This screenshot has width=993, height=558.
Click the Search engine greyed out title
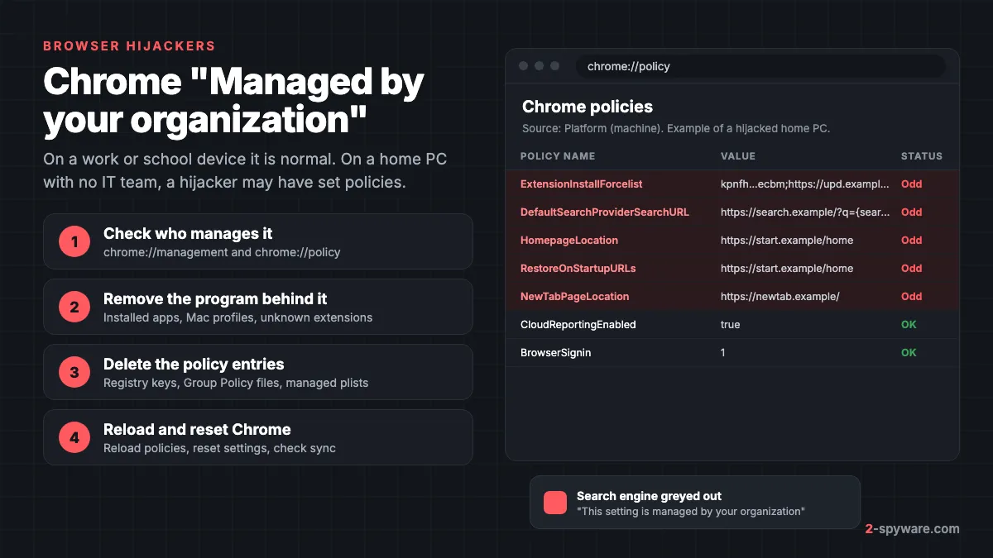pyautogui.click(x=650, y=496)
